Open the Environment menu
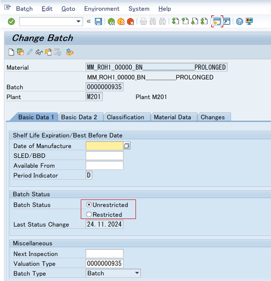This screenshot has width=271, height=281. click(x=102, y=9)
